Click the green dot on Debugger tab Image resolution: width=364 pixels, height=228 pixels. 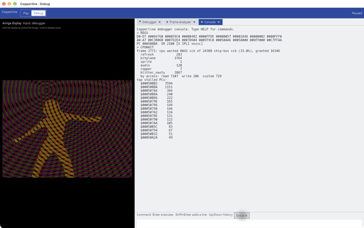140,22
